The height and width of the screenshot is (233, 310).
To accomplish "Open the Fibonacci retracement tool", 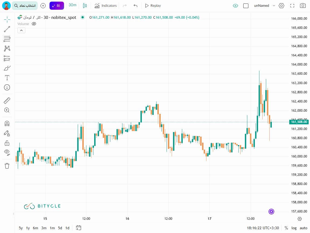I will pos(7,39).
